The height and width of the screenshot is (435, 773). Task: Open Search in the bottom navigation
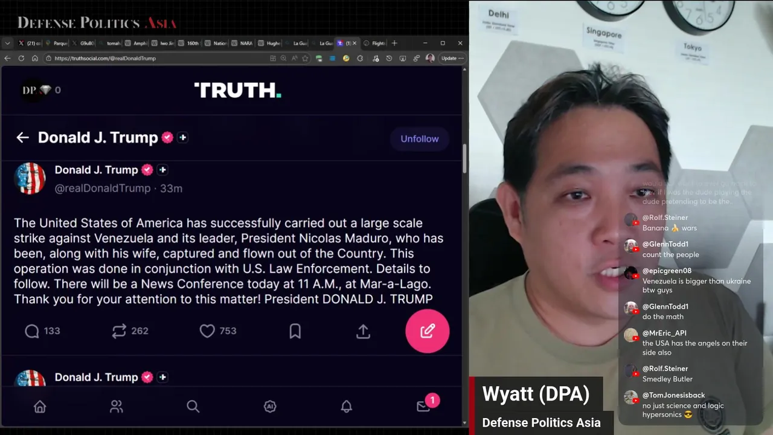click(x=193, y=407)
